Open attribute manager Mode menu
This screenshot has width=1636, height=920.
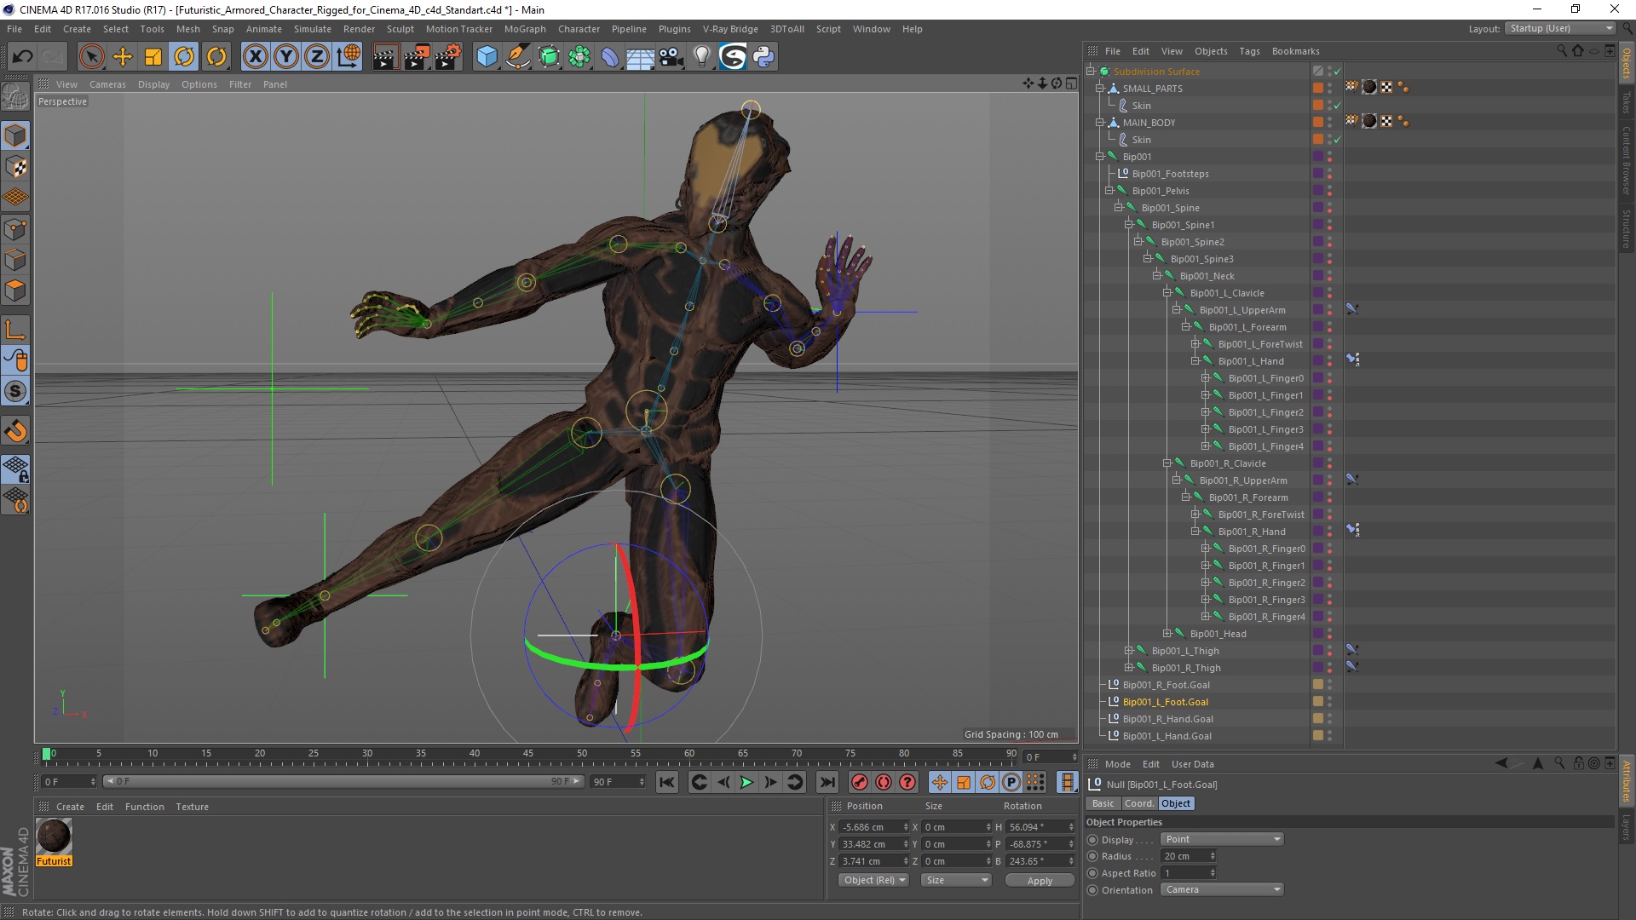tap(1117, 764)
